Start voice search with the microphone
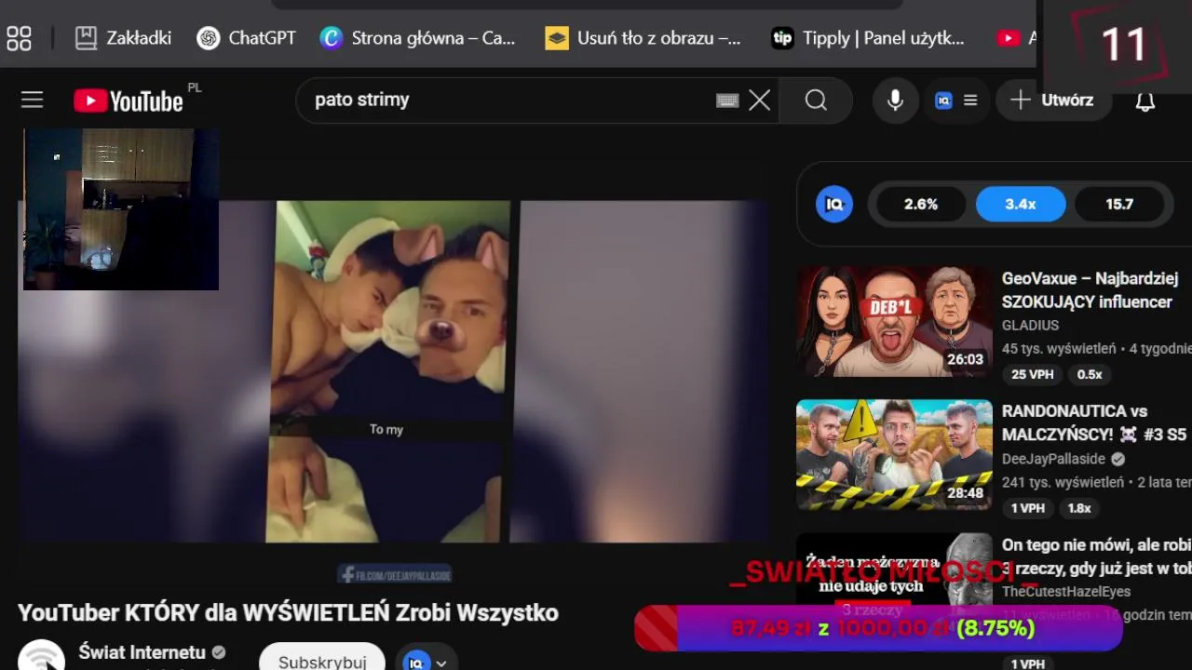1192x670 pixels. click(895, 100)
